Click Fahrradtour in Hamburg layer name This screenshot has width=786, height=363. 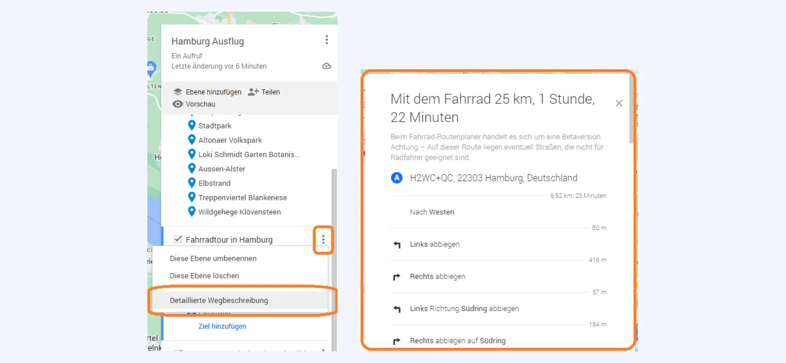(x=229, y=240)
